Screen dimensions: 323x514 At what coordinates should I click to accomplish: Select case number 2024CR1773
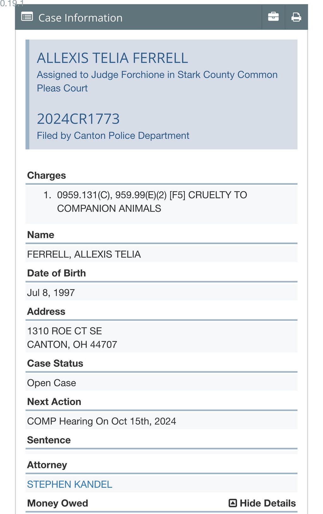[x=78, y=119]
